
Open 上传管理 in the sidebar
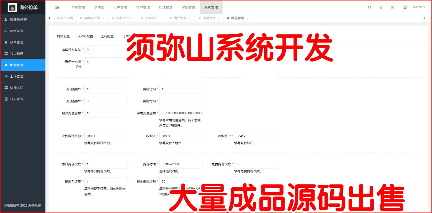coord(17,76)
